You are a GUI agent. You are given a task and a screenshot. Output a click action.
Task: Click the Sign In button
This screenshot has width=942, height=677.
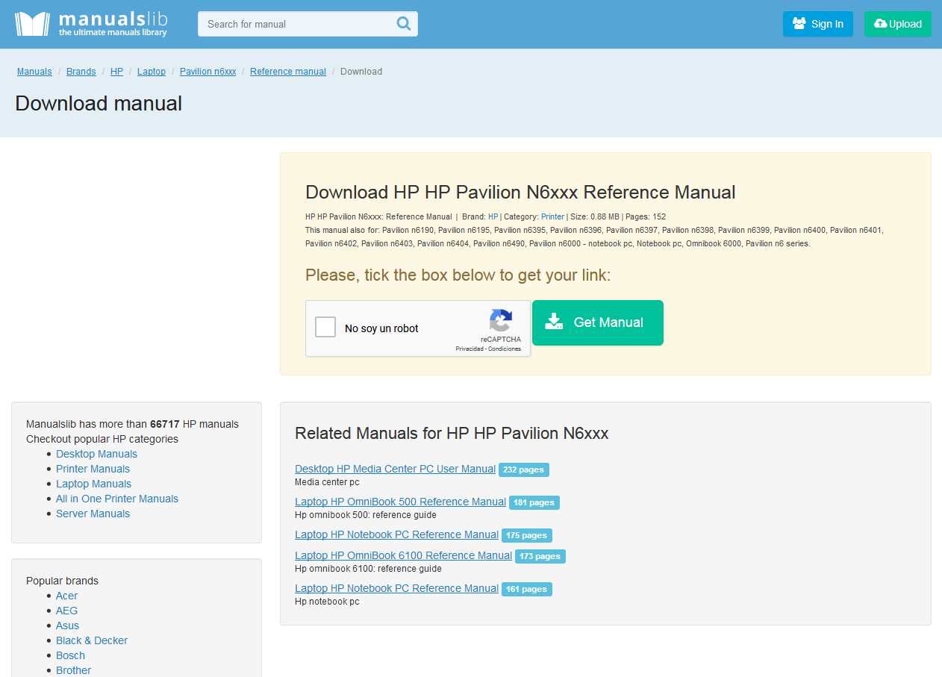click(818, 24)
